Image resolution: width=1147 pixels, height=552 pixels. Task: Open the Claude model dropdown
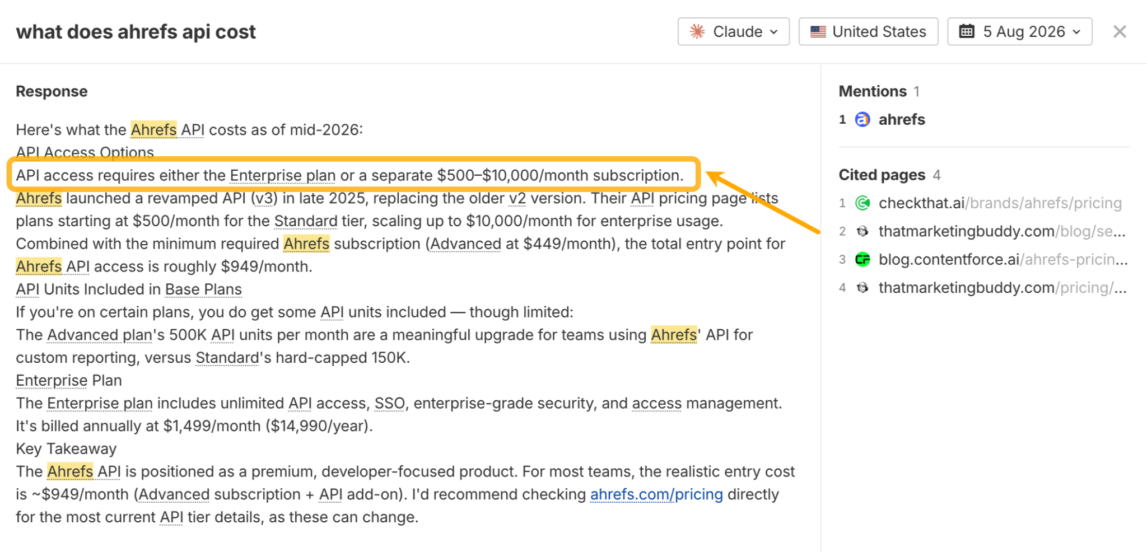(x=733, y=31)
